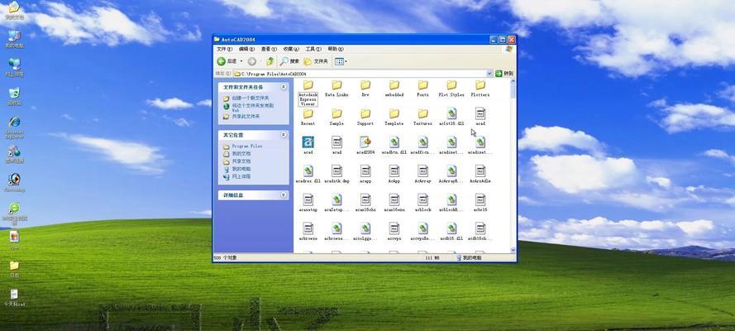This screenshot has width=735, height=331.
Task: Select the Template folder
Action: click(394, 117)
